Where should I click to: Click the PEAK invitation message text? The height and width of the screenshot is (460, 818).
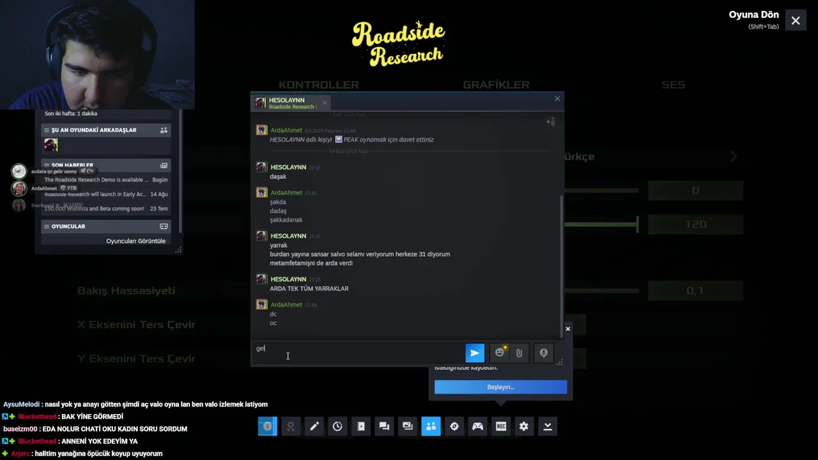point(351,139)
